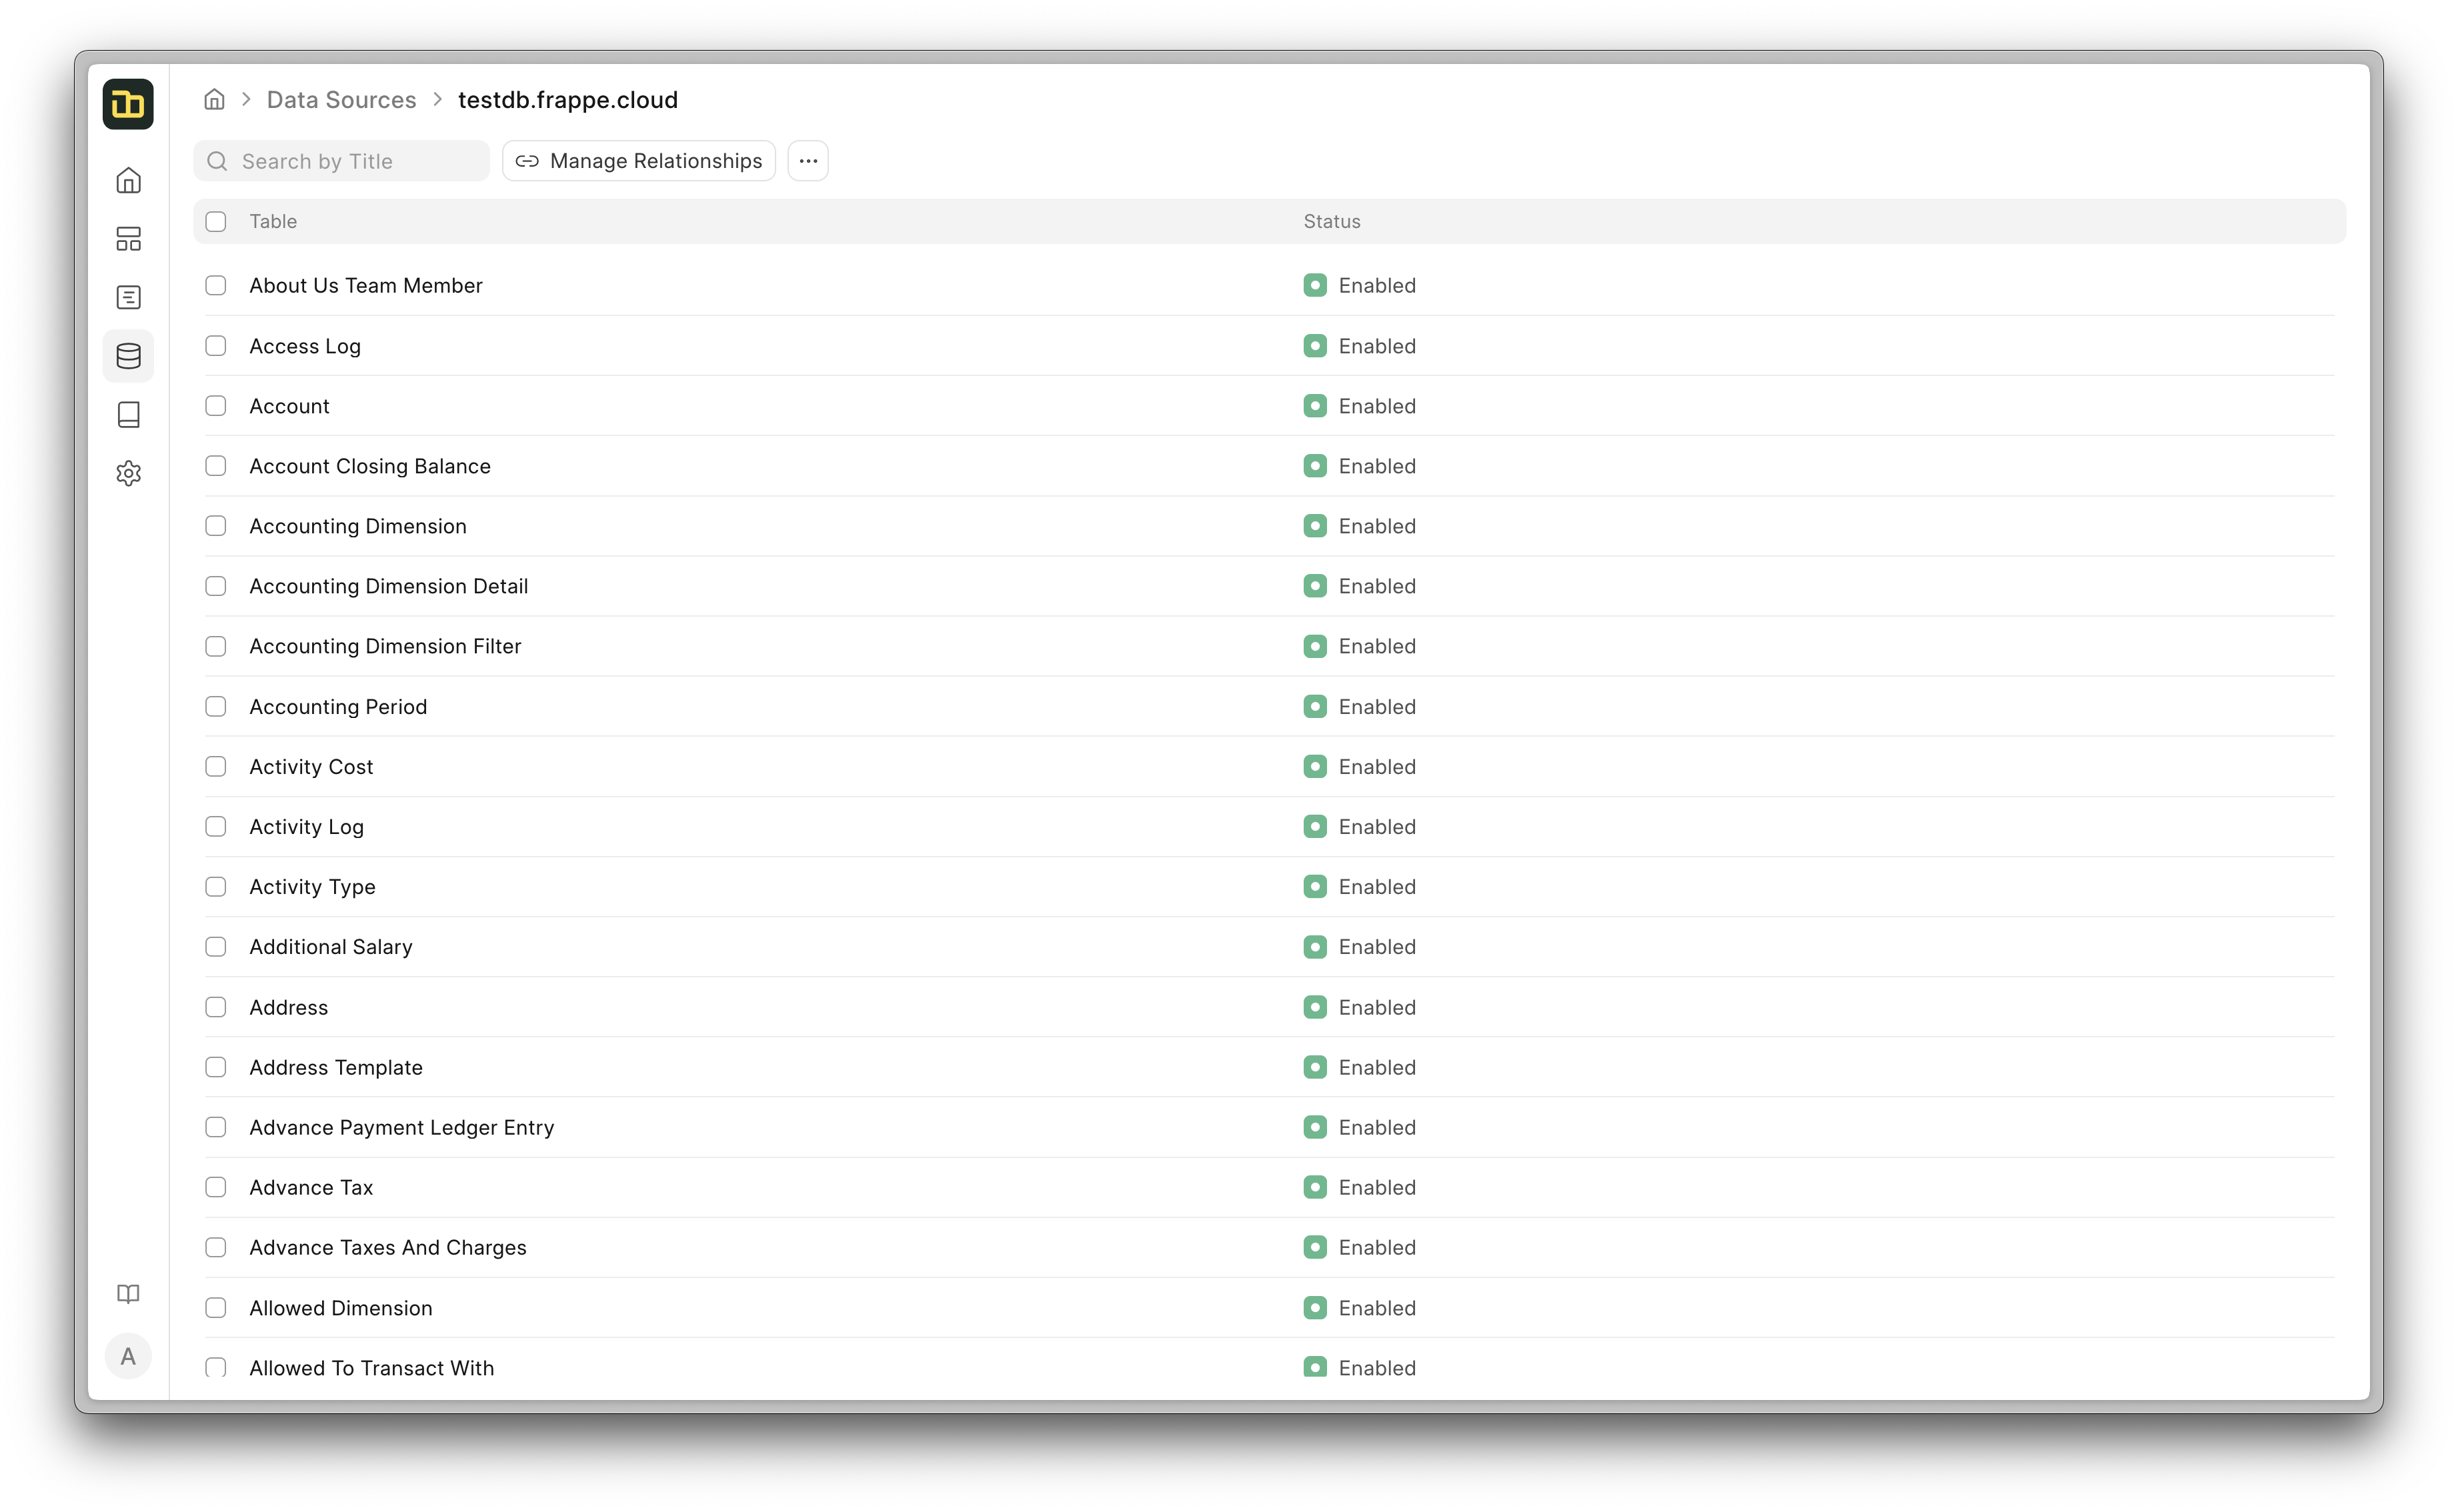Open the settings gear icon in sidebar
This screenshot has height=1512, width=2458.
click(130, 474)
